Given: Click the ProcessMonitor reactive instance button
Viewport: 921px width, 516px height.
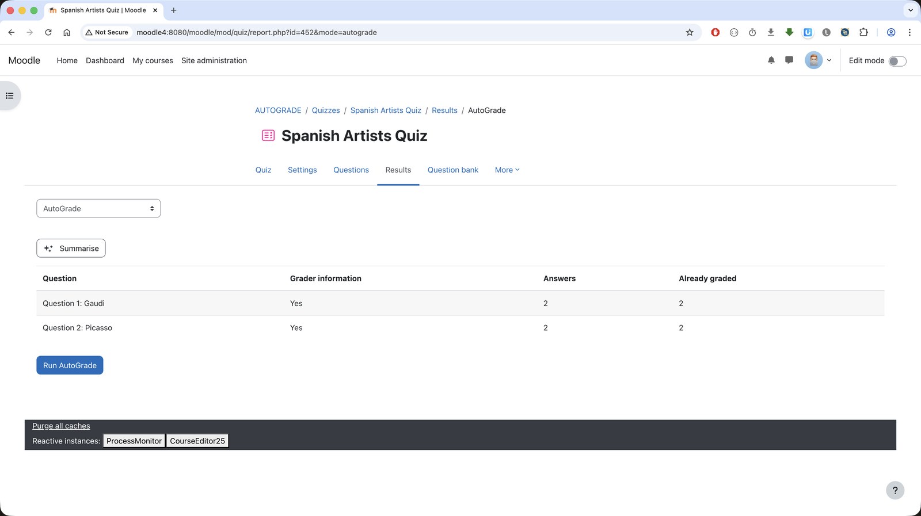Looking at the screenshot, I should pos(134,441).
